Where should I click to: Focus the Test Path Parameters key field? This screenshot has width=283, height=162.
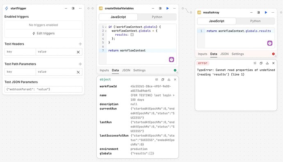20,72
